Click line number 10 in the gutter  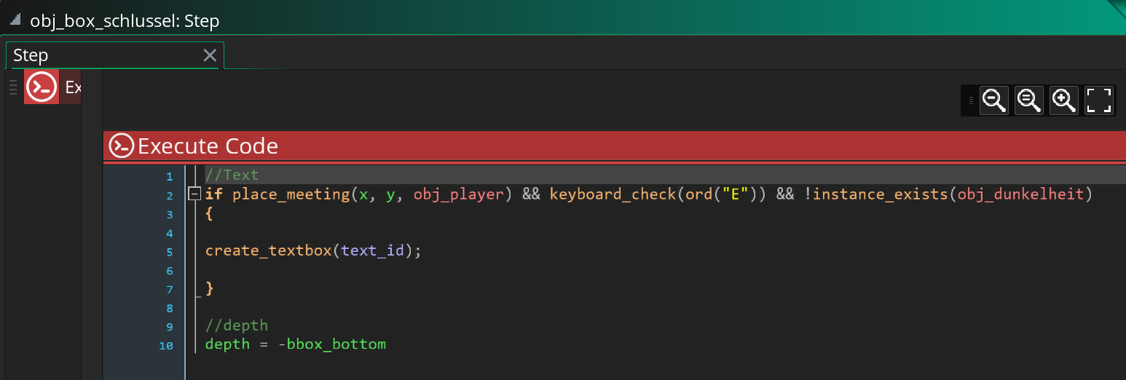click(167, 345)
